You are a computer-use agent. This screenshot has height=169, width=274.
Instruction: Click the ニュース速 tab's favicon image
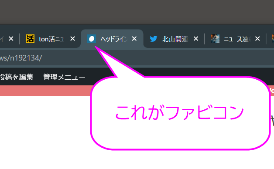215,39
